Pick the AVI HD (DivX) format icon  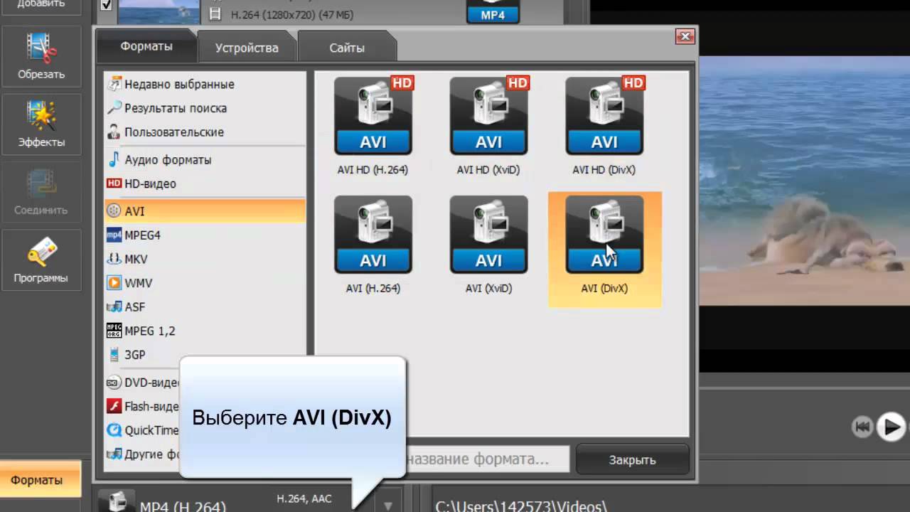[x=604, y=116]
